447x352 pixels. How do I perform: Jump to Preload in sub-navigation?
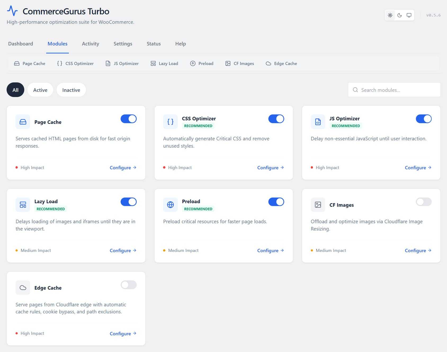coord(202,64)
